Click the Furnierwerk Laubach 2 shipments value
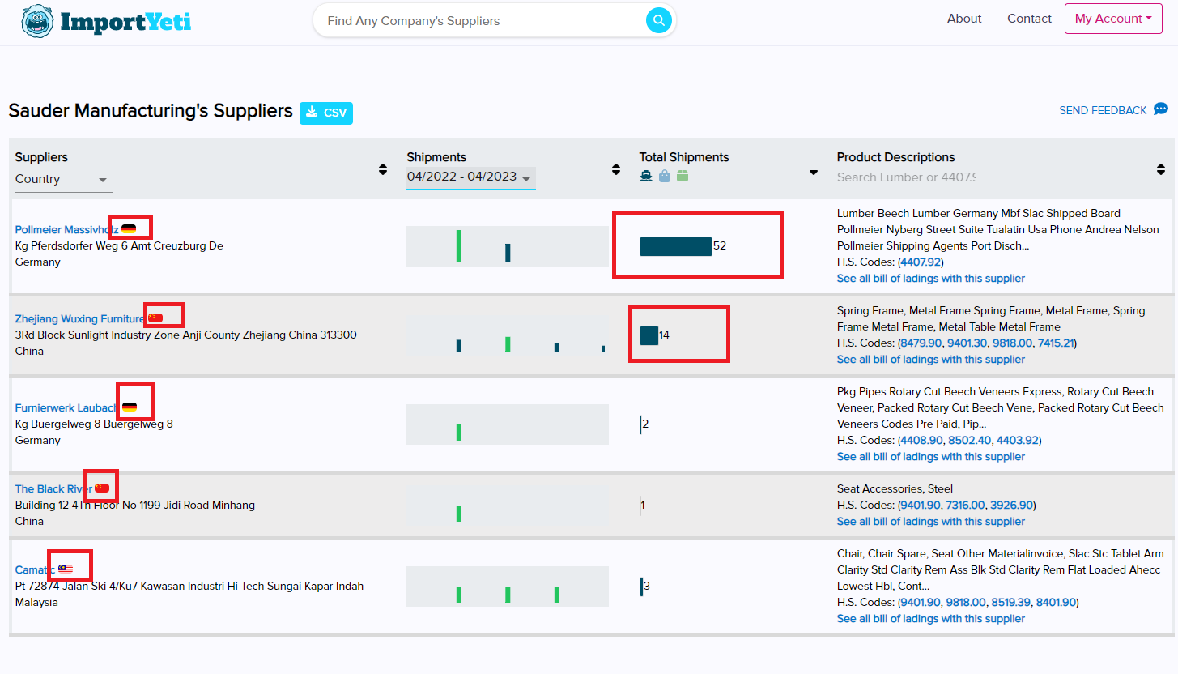Viewport: 1178px width, 674px height. (x=645, y=424)
